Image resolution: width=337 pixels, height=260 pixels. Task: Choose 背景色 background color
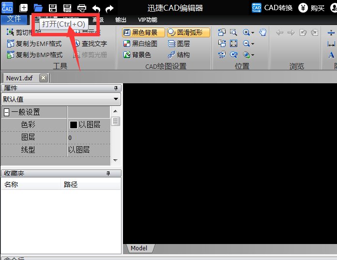tap(137, 55)
